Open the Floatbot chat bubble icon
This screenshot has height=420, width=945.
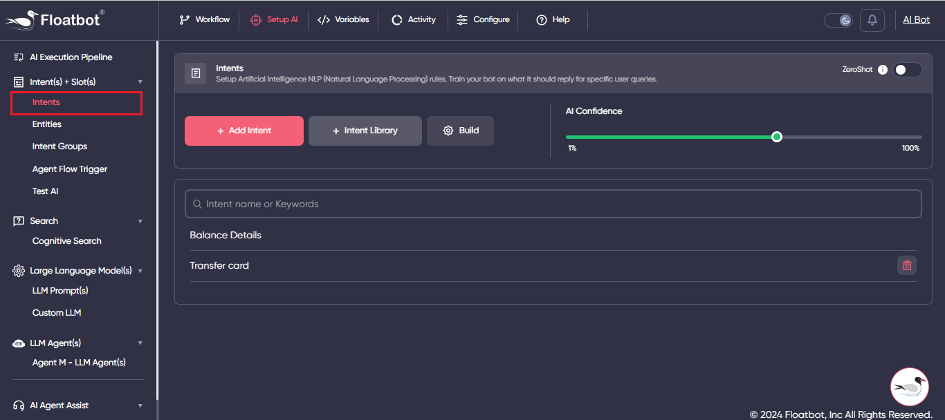pyautogui.click(x=908, y=387)
